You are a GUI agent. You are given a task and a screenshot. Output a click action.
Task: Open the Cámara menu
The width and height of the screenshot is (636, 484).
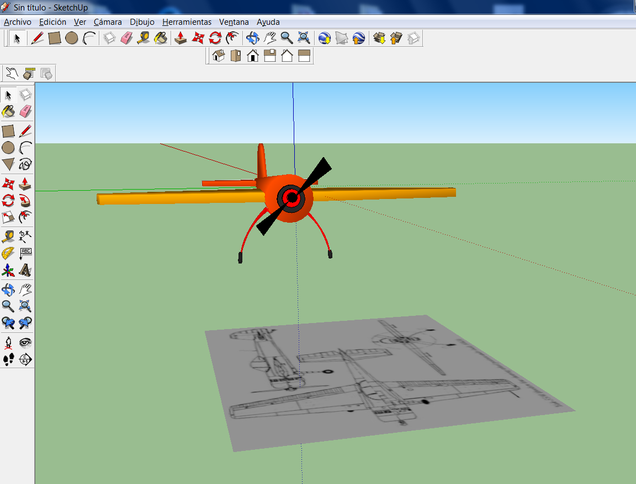[108, 22]
